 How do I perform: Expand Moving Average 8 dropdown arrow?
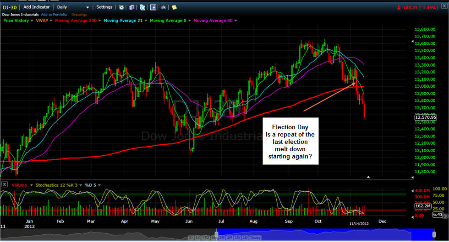pyautogui.click(x=189, y=21)
